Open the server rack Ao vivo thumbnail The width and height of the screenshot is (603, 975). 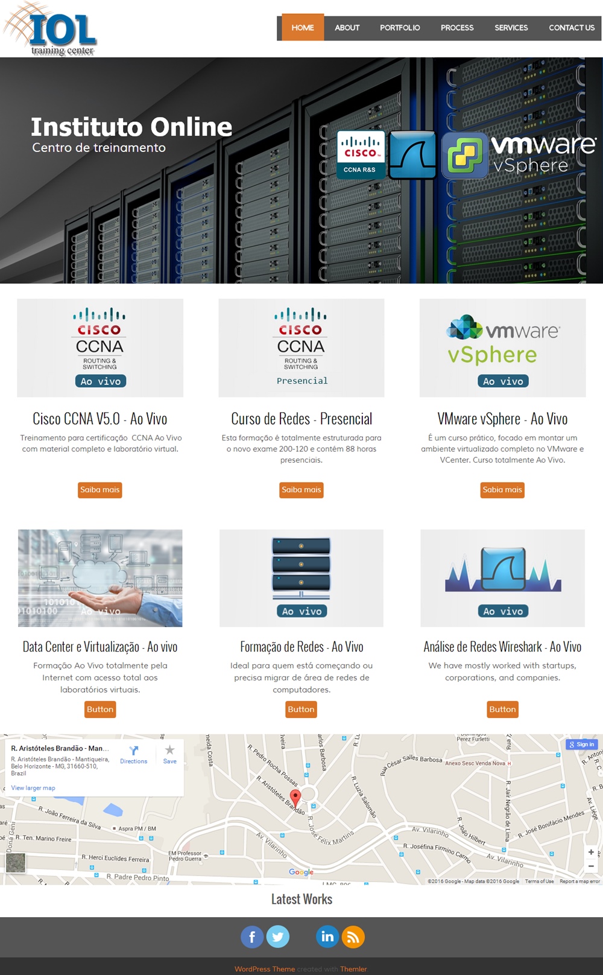click(x=301, y=578)
